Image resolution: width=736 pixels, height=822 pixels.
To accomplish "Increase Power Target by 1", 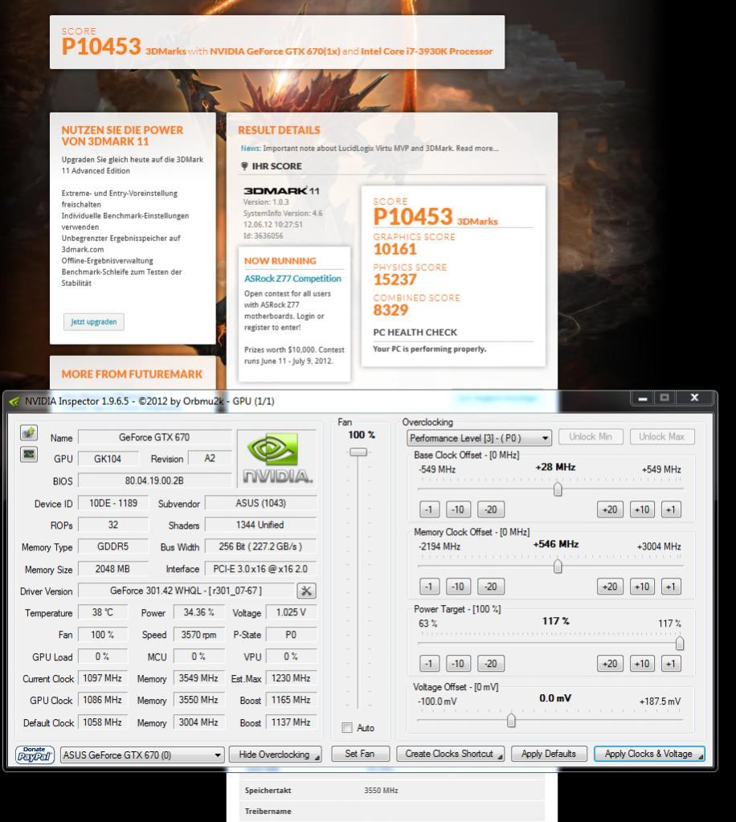I will pos(671,664).
